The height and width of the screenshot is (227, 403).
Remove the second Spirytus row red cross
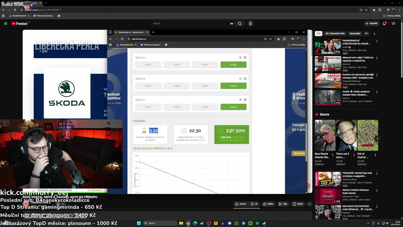245,79
